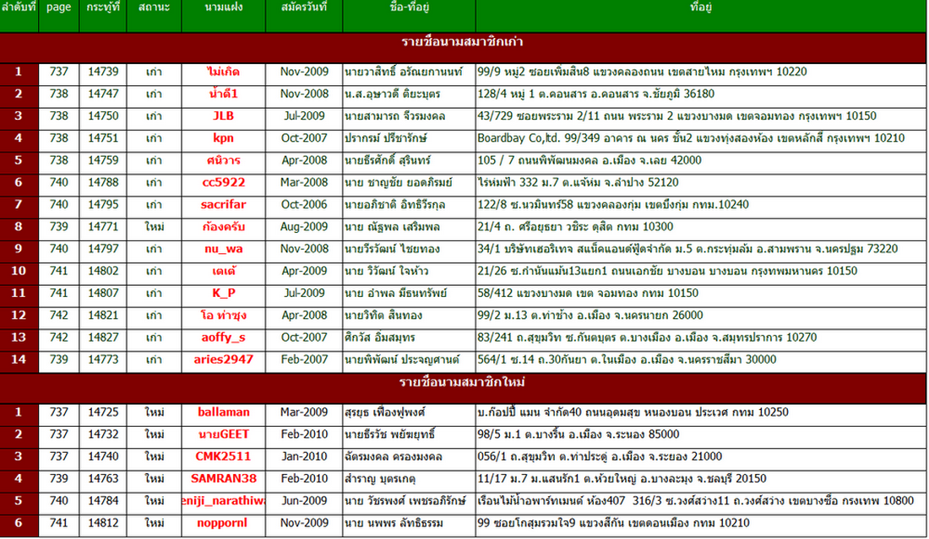Viewport: 929px width, 539px height.
Task: Select the 'นามแฝง' column header
Action: [x=223, y=8]
